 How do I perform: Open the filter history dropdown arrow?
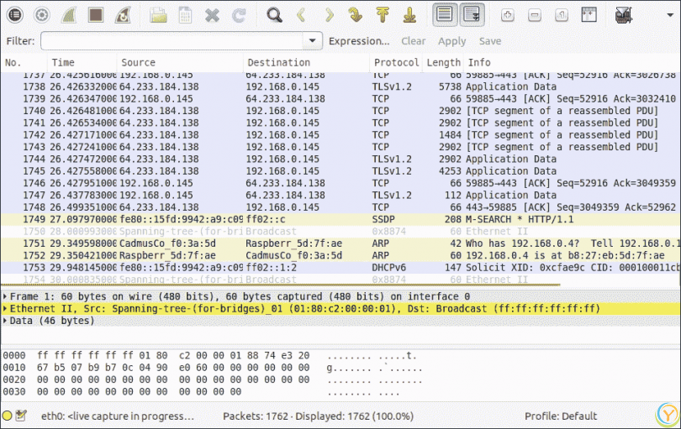point(314,40)
